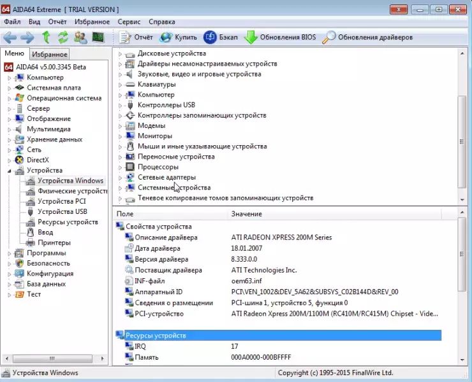472x382 pixels.
Task: Go back with the blue left arrow
Action: click(x=10, y=38)
